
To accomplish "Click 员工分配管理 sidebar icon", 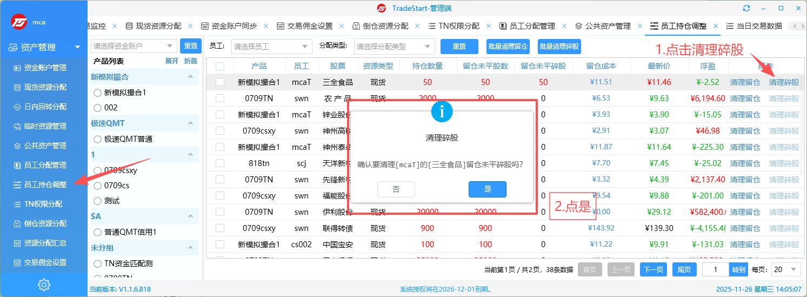I will coord(17,165).
